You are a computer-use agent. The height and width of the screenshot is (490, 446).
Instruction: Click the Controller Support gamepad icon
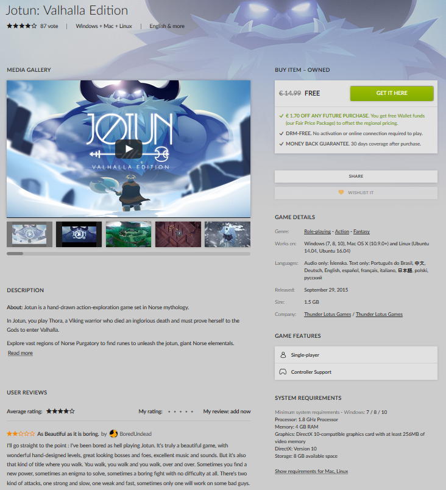[283, 372]
